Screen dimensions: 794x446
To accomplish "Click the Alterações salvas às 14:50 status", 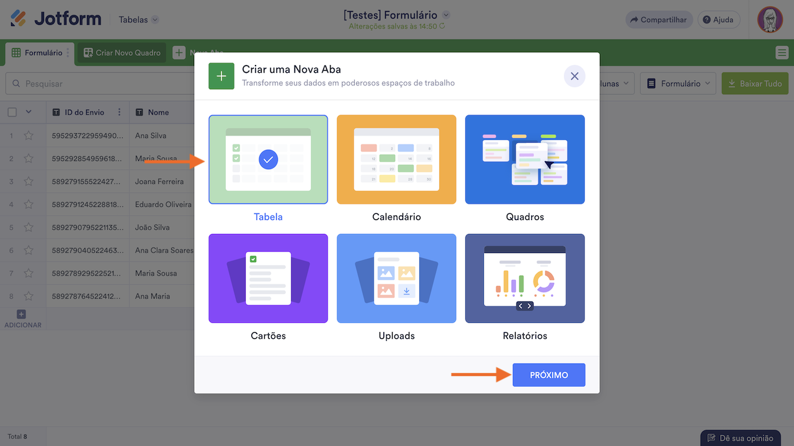I will tap(396, 27).
